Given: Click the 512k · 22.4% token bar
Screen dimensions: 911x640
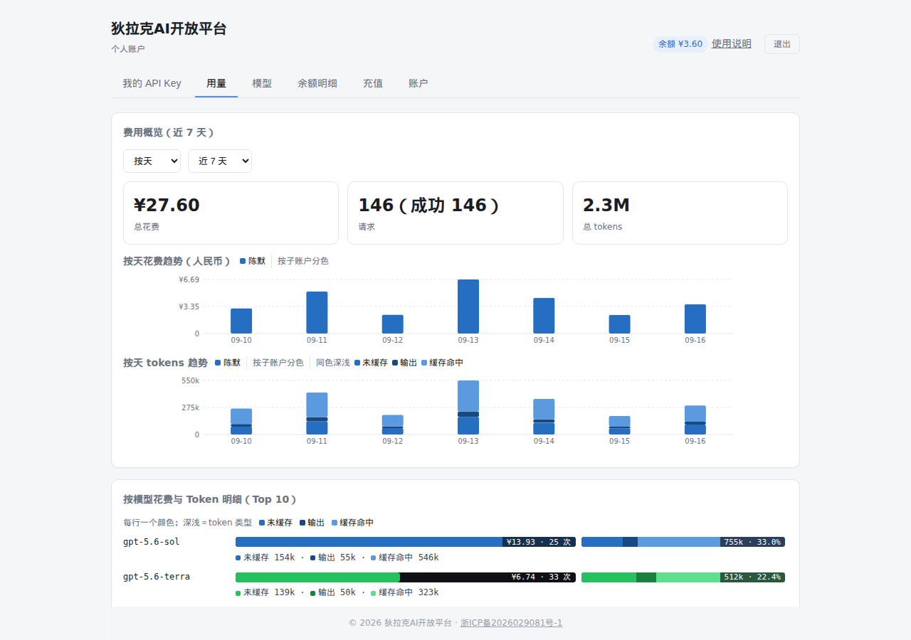Looking at the screenshot, I should [x=683, y=577].
